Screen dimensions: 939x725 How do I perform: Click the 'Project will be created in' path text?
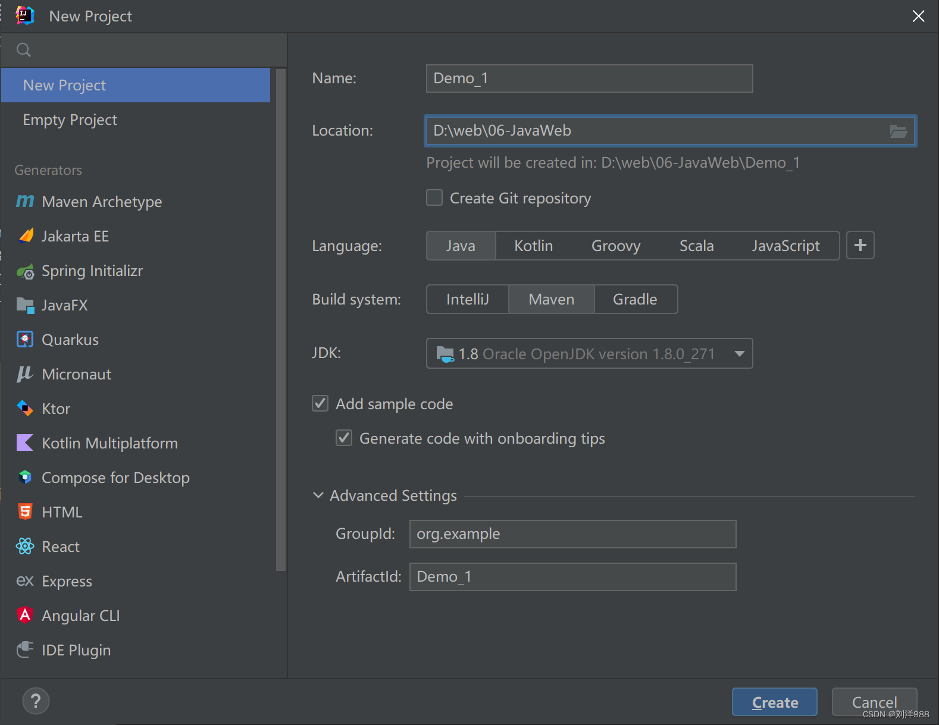(613, 163)
